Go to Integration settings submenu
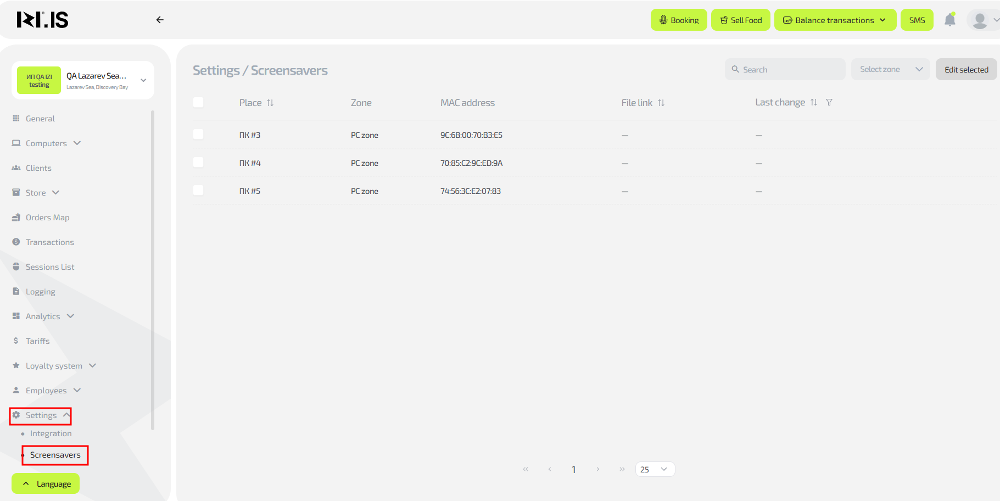Image resolution: width=1000 pixels, height=501 pixels. point(51,433)
